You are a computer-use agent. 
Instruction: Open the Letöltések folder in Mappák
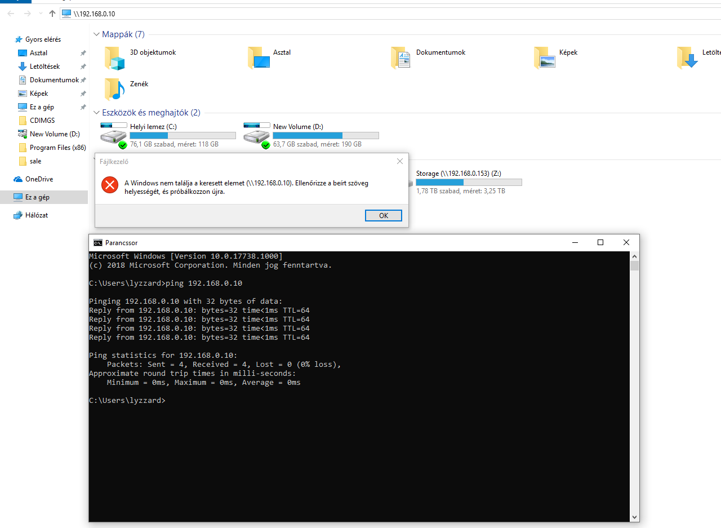click(699, 57)
